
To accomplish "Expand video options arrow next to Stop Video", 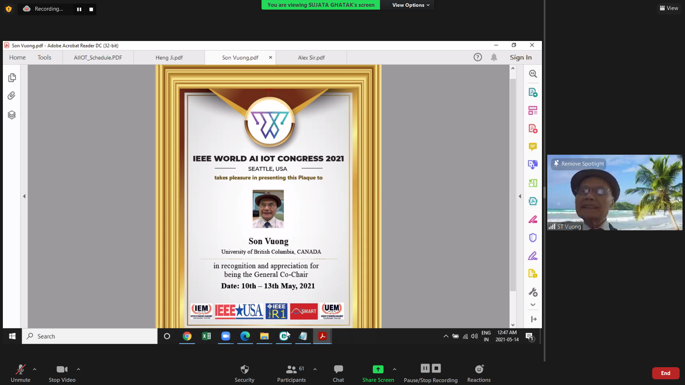I will coord(78,369).
